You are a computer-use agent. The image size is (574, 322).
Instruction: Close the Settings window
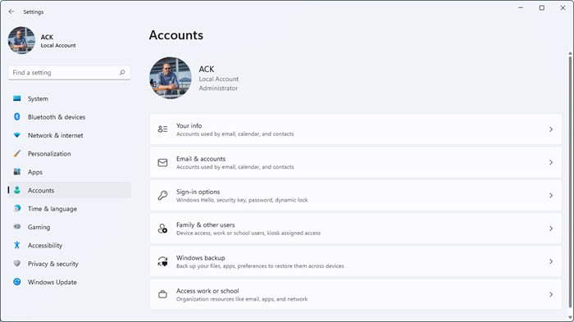click(563, 7)
